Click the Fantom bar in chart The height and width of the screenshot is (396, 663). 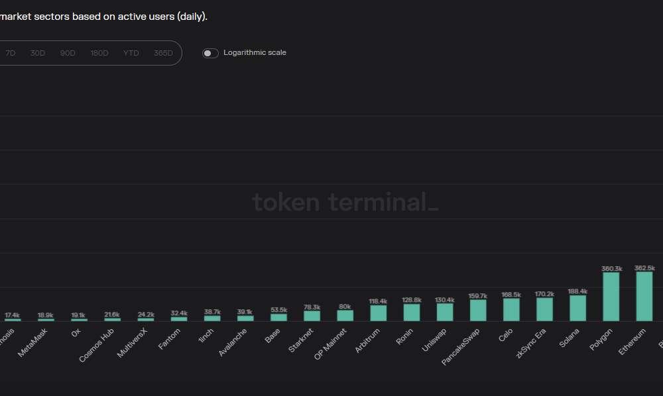[x=179, y=319]
